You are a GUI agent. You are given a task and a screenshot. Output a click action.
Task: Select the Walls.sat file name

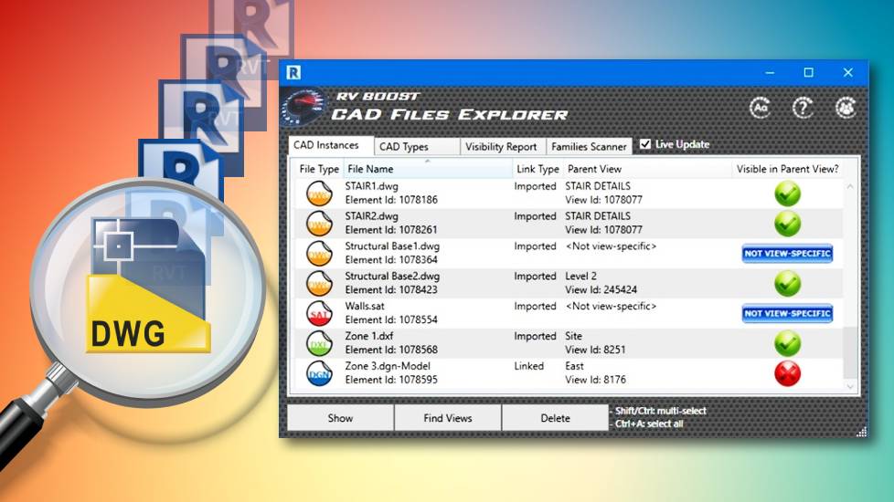365,306
